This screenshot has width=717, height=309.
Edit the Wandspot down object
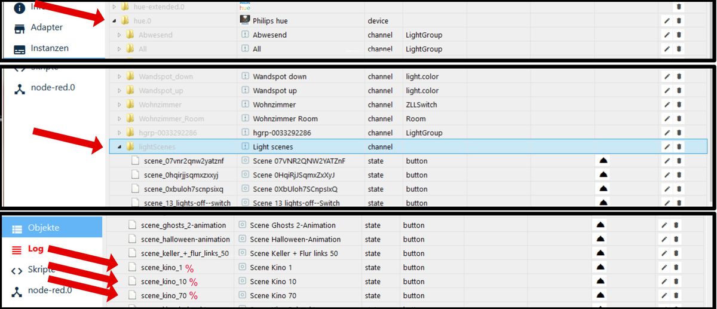(x=667, y=77)
